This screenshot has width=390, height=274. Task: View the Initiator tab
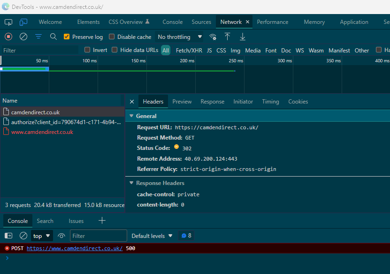point(243,102)
